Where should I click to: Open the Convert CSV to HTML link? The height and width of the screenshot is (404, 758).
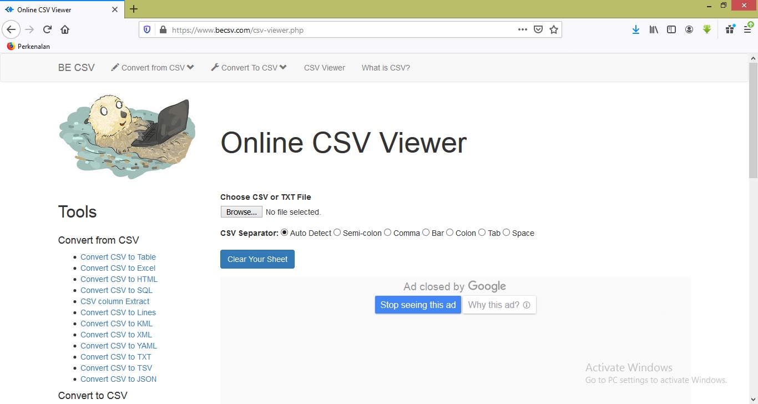pyautogui.click(x=119, y=279)
